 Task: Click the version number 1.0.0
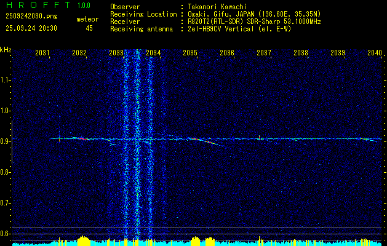click(x=84, y=6)
